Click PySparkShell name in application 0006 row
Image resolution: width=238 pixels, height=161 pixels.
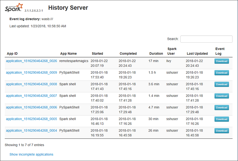pos(69,107)
